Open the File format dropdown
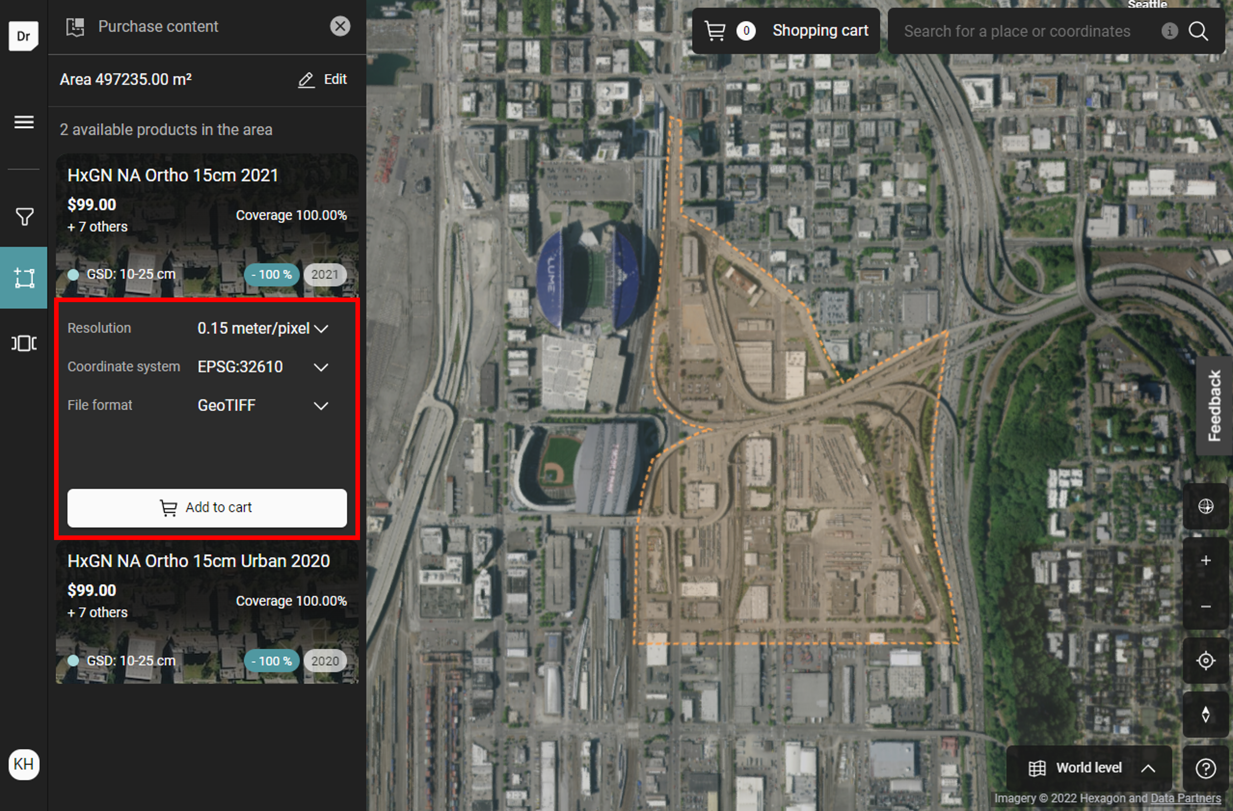The height and width of the screenshot is (811, 1233). (x=263, y=405)
